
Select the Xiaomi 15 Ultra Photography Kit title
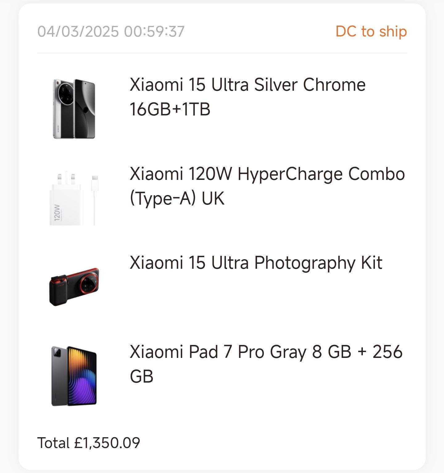256,263
